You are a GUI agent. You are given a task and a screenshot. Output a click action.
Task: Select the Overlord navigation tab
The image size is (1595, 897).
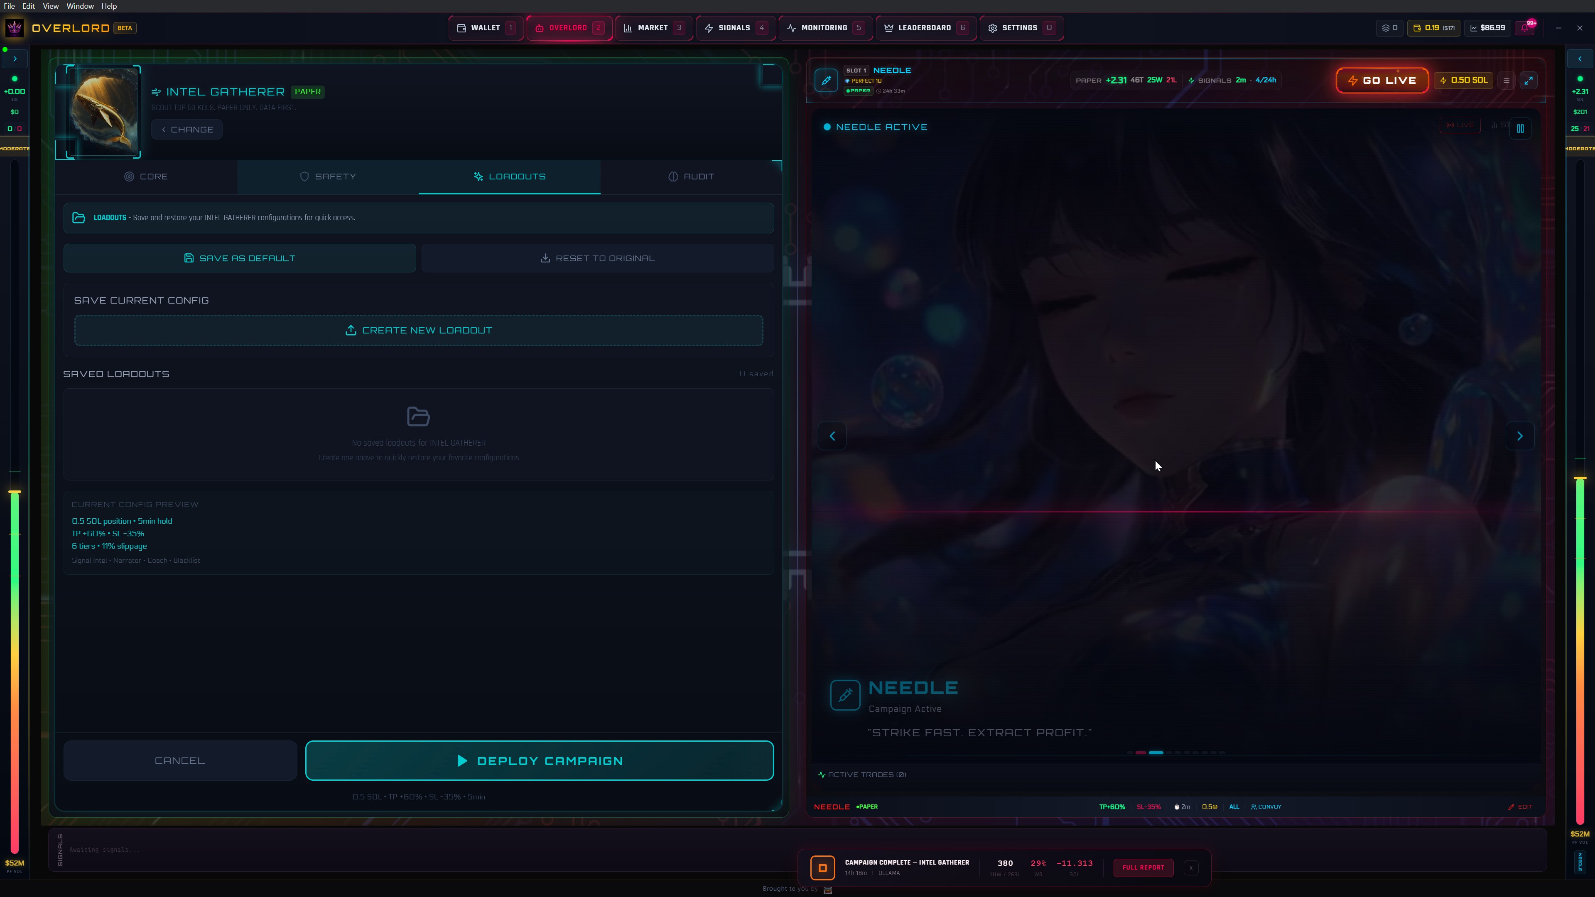569,28
